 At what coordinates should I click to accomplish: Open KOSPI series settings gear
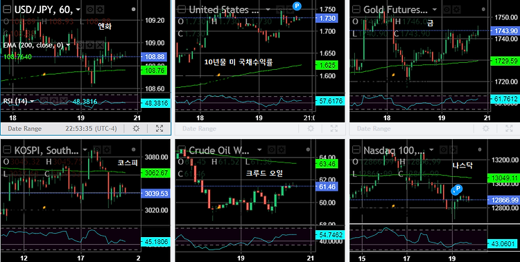[x=106, y=150]
